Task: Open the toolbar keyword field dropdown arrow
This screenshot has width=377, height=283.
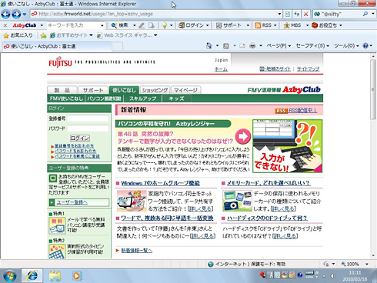Action: (x=102, y=25)
